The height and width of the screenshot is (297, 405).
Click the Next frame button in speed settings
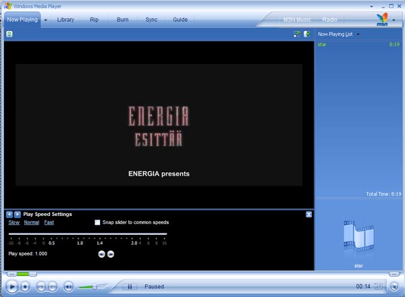[111, 254]
